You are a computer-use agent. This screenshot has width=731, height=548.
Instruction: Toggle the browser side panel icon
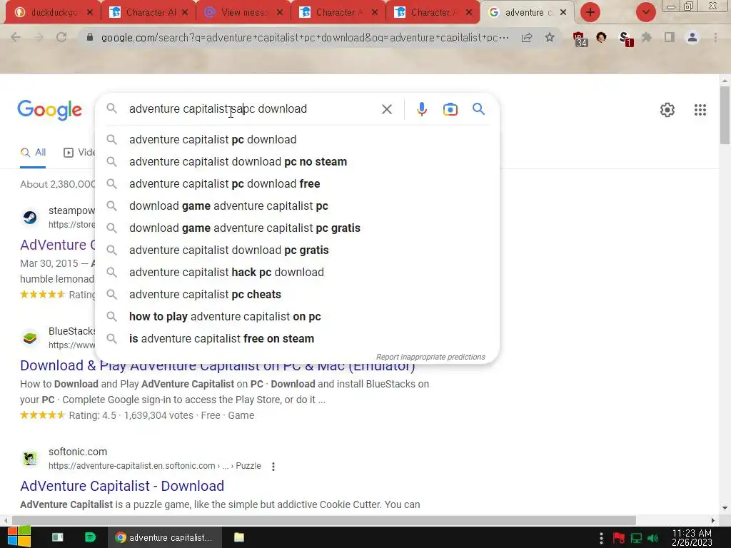pos(670,37)
